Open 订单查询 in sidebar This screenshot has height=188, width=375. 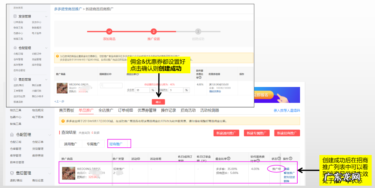click(x=18, y=22)
